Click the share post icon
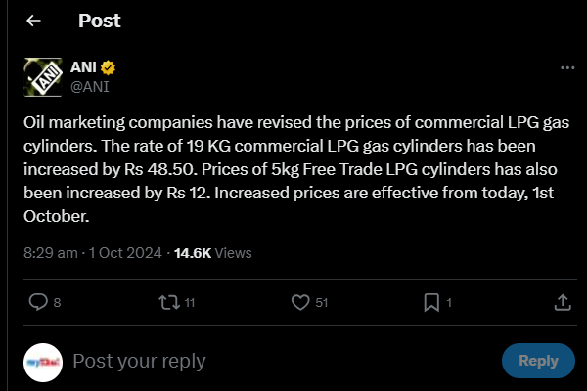The width and height of the screenshot is (587, 391). pos(563,302)
